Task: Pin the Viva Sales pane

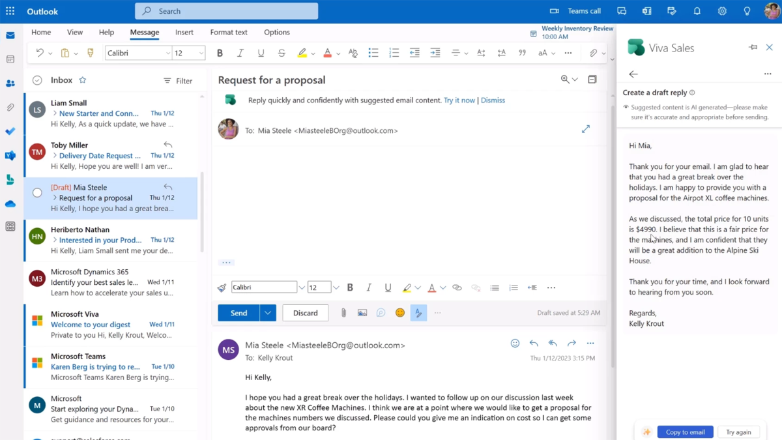Action: 753,47
